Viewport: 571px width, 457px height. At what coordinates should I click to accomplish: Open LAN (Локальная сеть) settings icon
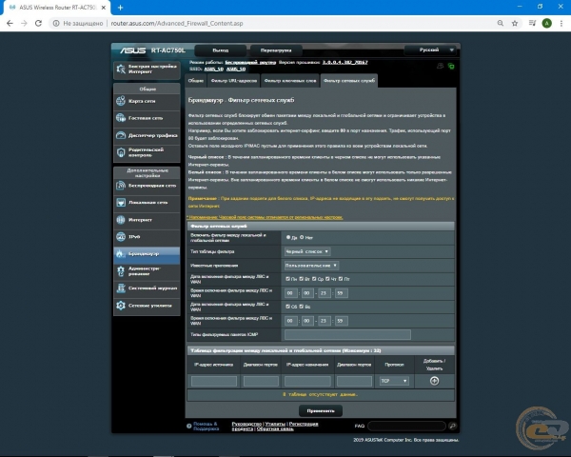pos(121,202)
